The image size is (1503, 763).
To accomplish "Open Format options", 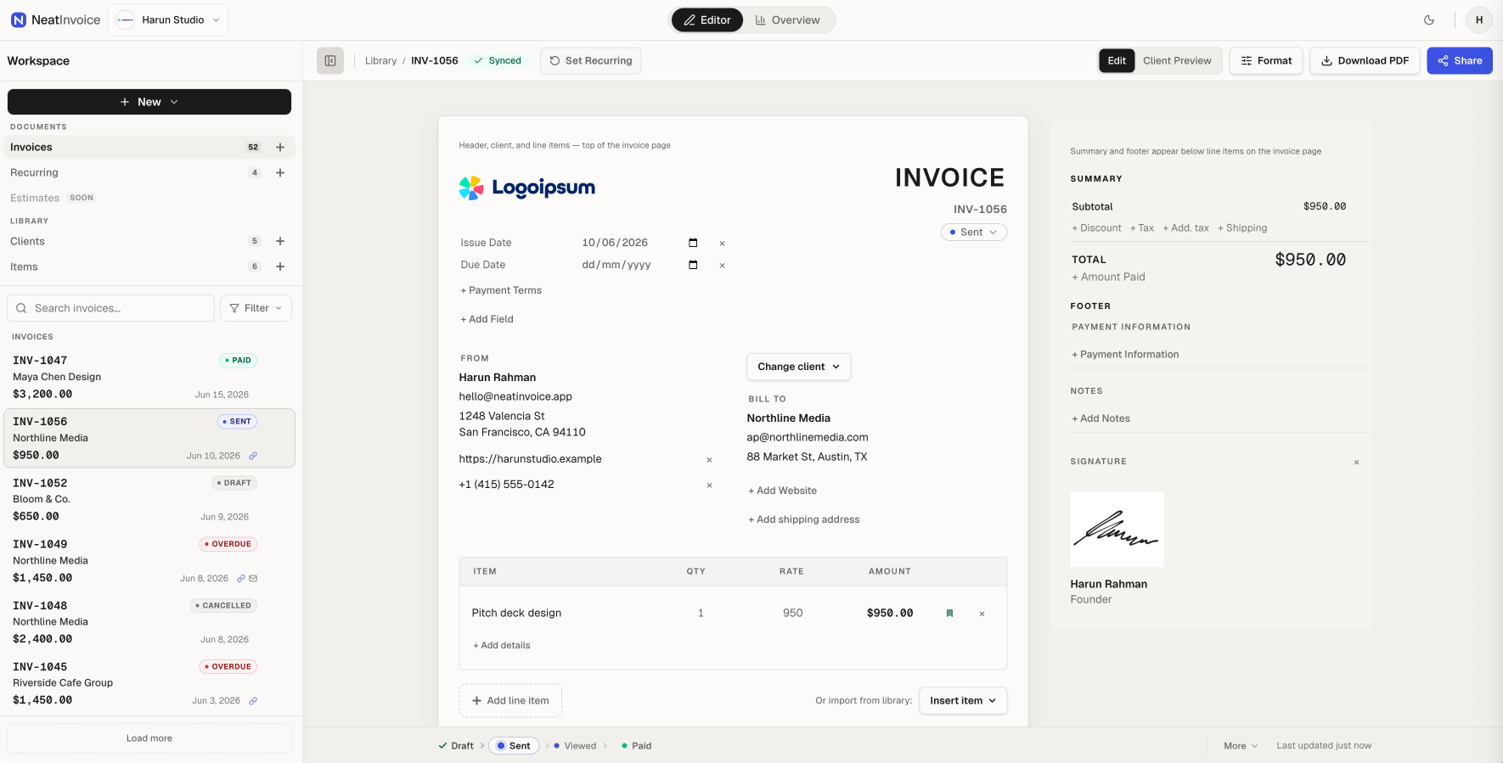I will [1266, 60].
